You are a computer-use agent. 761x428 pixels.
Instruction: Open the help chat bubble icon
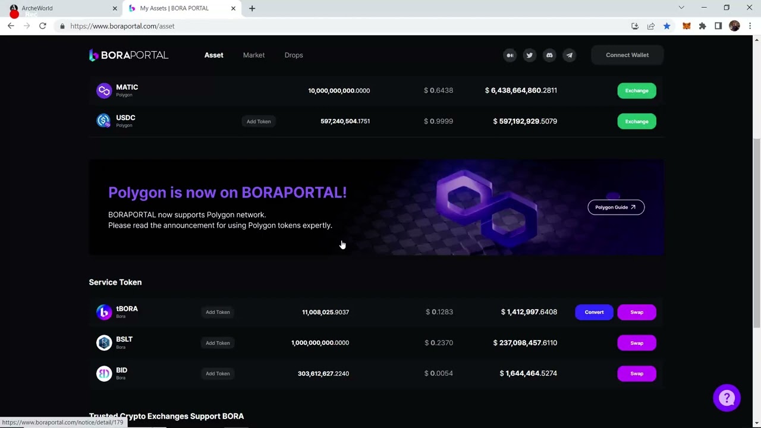coord(727,398)
